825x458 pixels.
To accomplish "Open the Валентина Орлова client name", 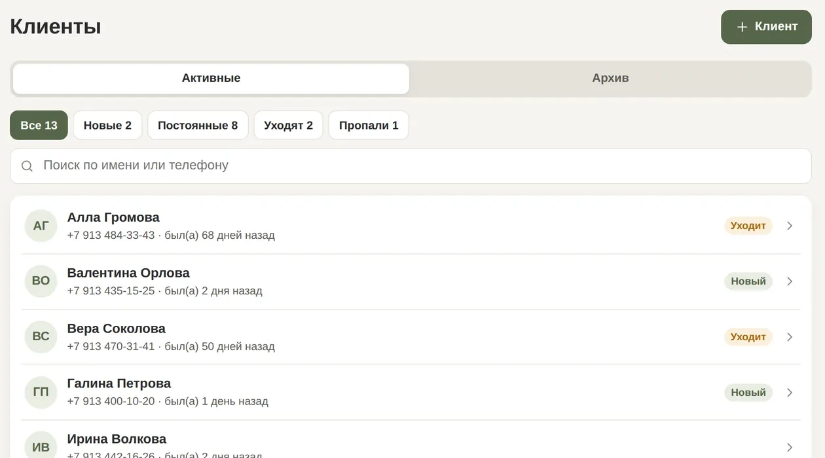I will (128, 273).
